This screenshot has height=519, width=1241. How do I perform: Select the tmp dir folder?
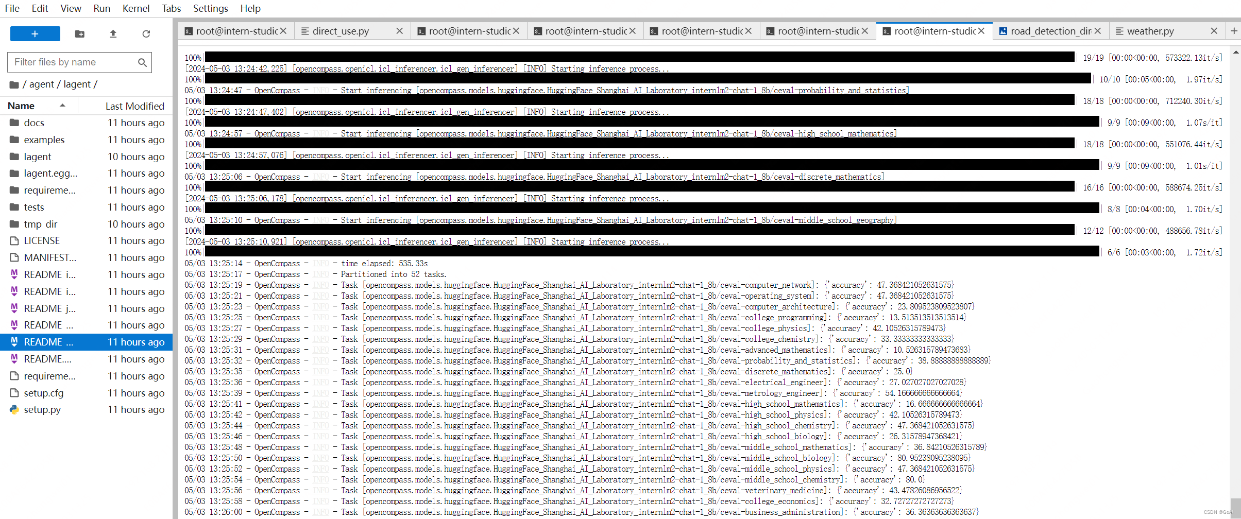pyautogui.click(x=87, y=224)
